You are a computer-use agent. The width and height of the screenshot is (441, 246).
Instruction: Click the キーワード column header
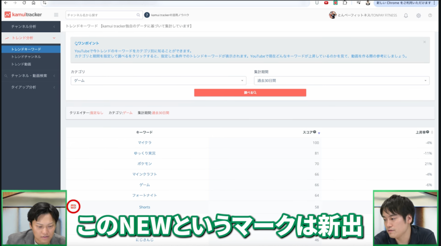pyautogui.click(x=144, y=132)
